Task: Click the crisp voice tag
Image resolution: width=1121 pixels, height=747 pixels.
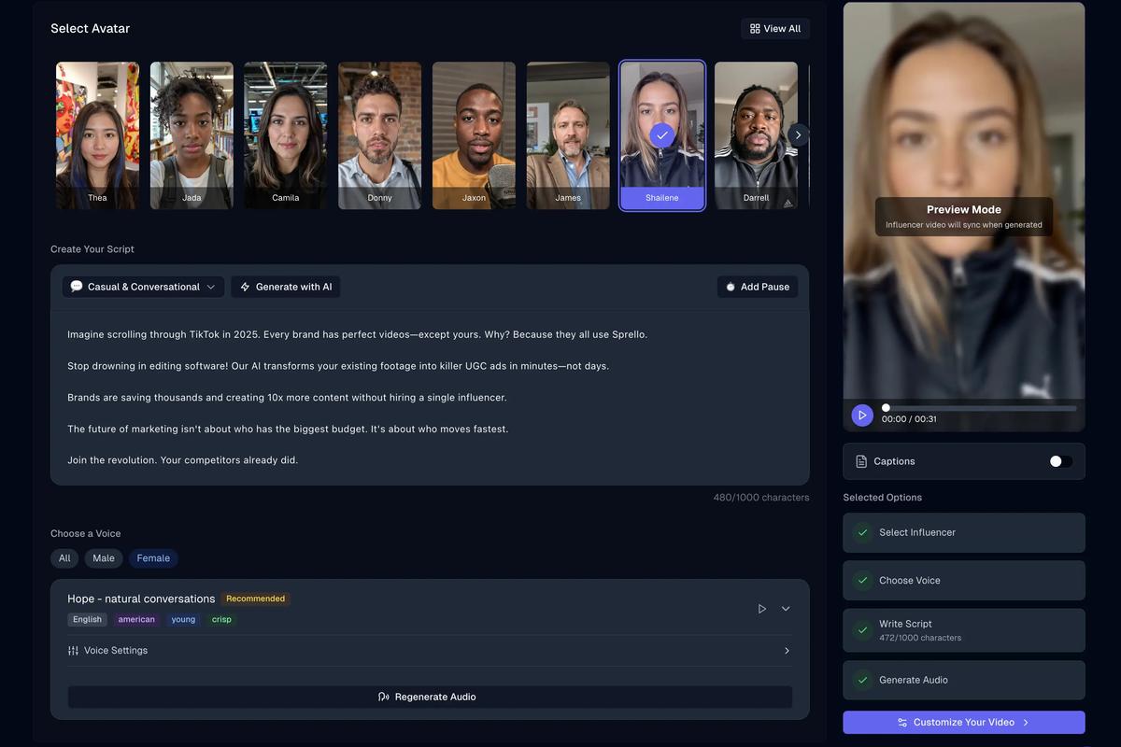Action: (x=221, y=619)
